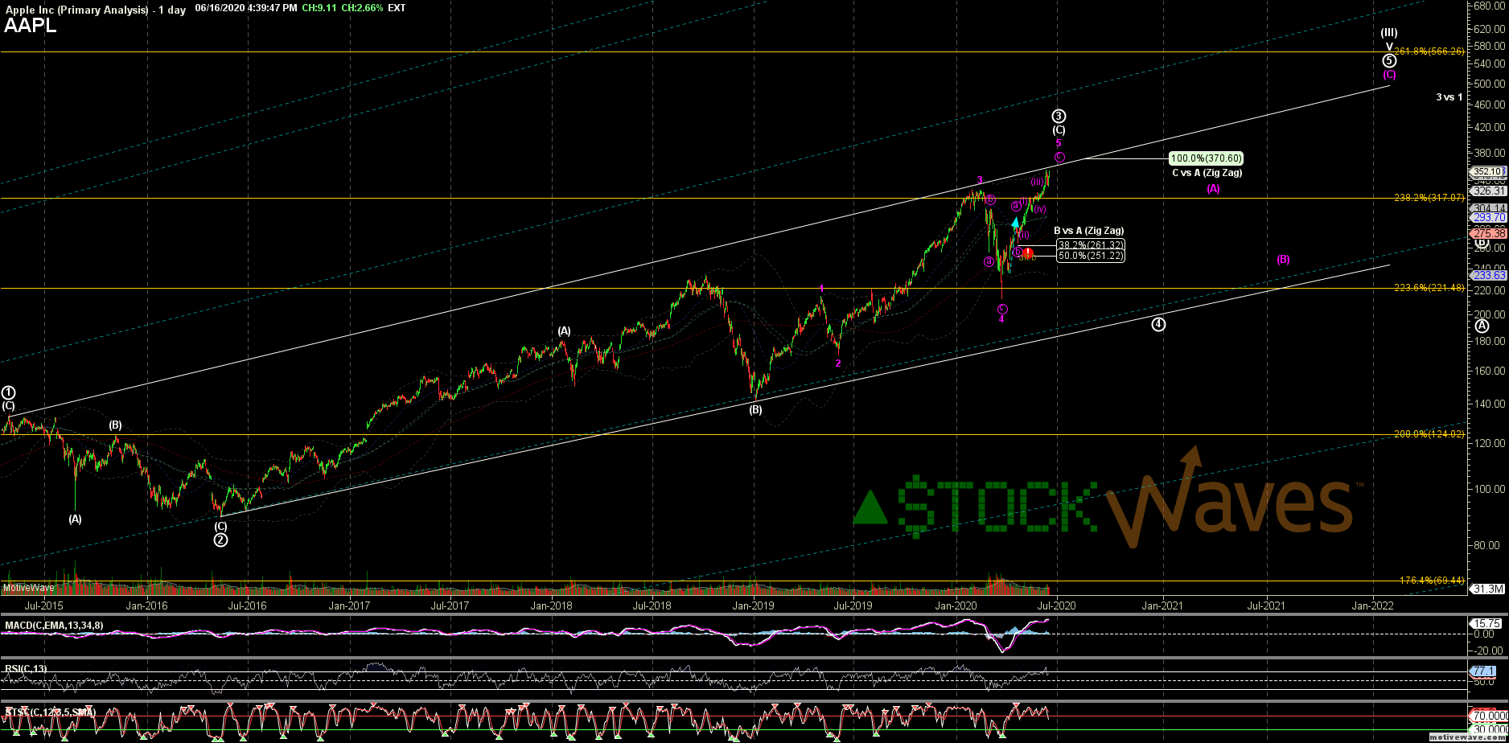Select the magenta 2 wave label
1509x743 pixels.
(838, 363)
